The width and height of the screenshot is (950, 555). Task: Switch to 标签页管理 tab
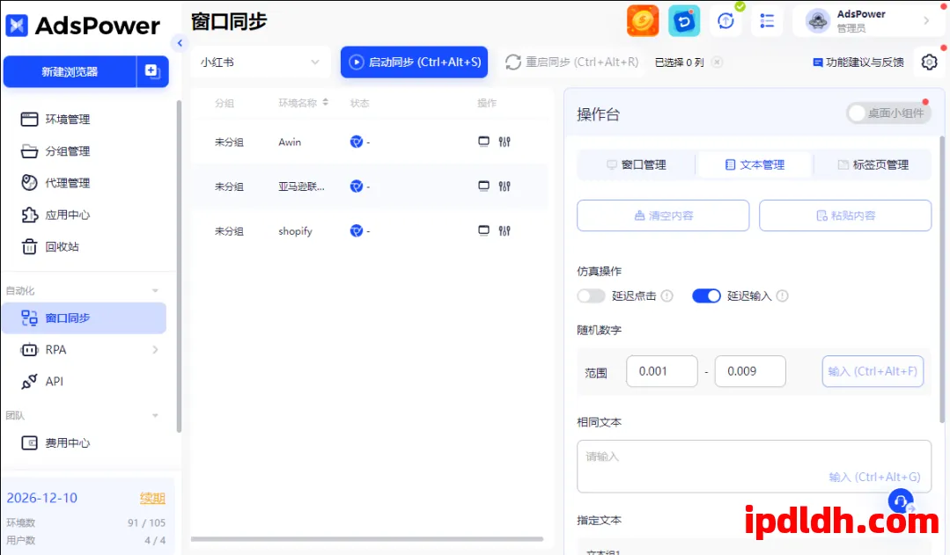pyautogui.click(x=873, y=164)
